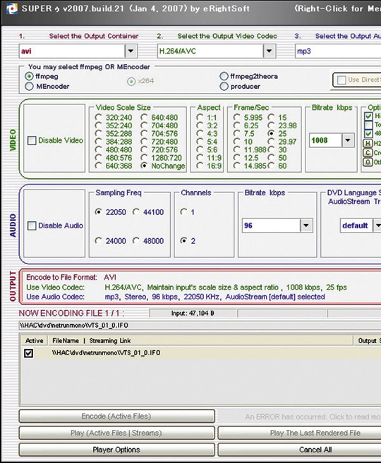The width and height of the screenshot is (381, 463).
Task: Select frame rate 29.97
Action: [271, 142]
